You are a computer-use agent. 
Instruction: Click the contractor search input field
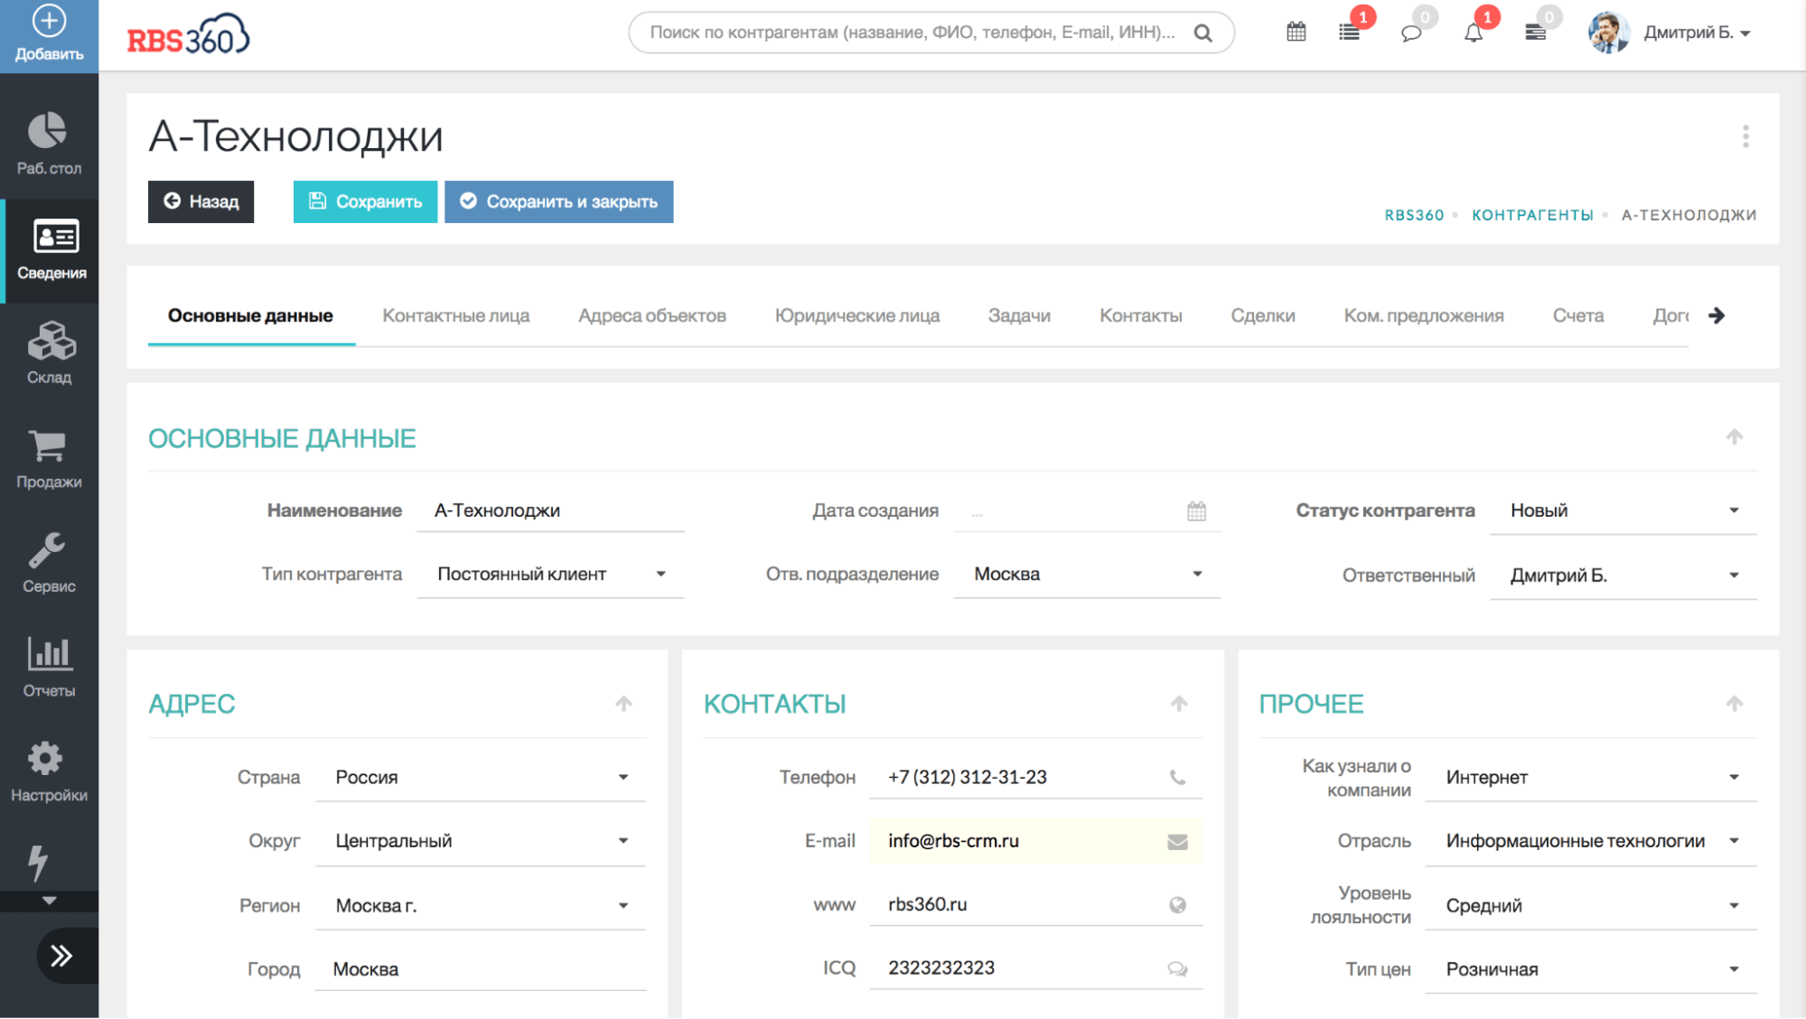click(912, 33)
